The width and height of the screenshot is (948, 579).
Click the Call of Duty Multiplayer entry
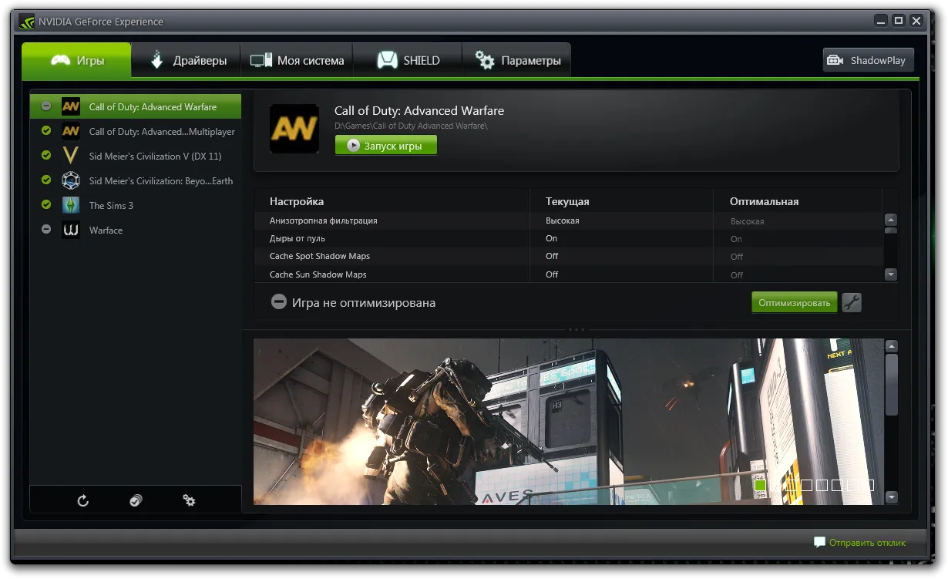pyautogui.click(x=161, y=132)
